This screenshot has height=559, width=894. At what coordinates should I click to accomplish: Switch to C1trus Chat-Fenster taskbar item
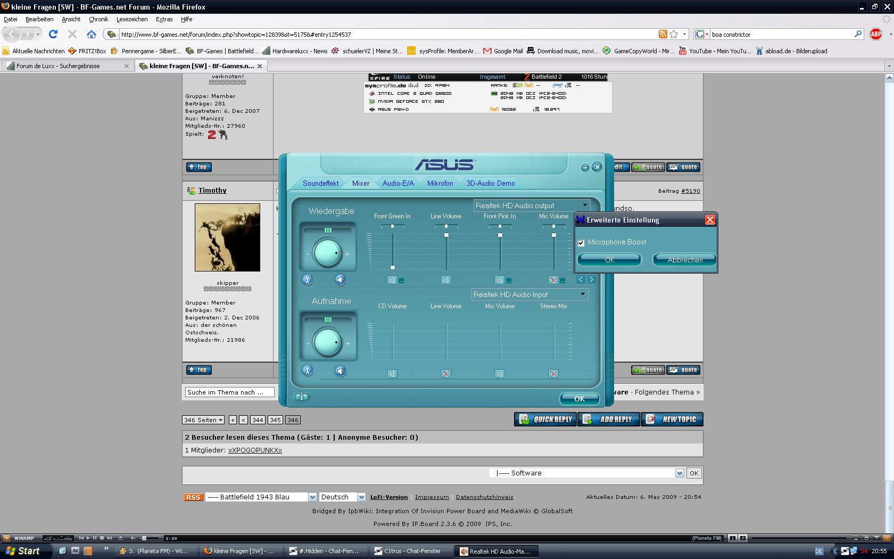[412, 551]
